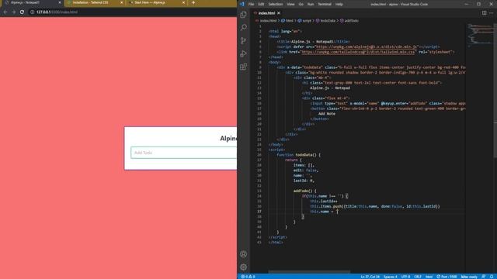Viewport: 497px width, 279px height.
Task: Open the Run menu
Action: click(311, 4)
